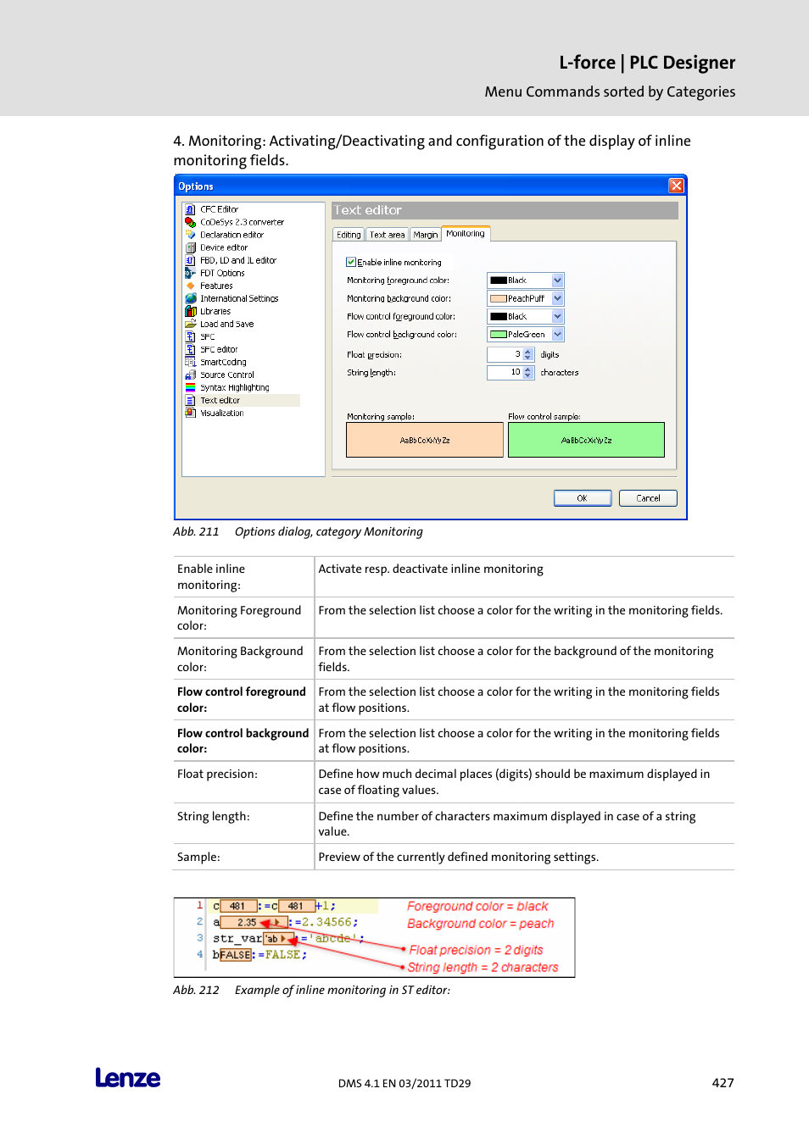
Task: Select the Monitoring tab
Action: 466,234
